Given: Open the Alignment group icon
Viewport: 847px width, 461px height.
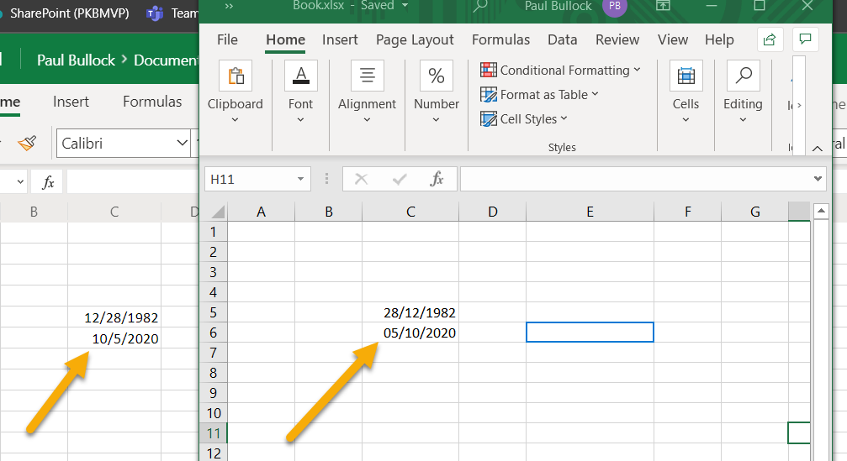Looking at the screenshot, I should click(x=367, y=76).
